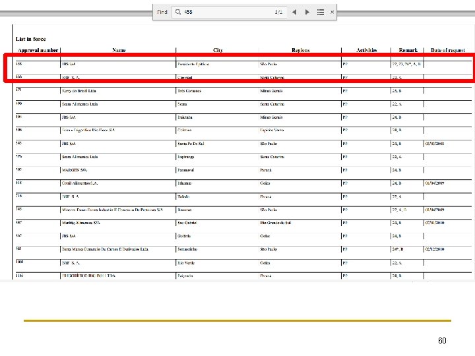Go to the previous search match arrow
The height and width of the screenshot is (356, 475).
(294, 12)
